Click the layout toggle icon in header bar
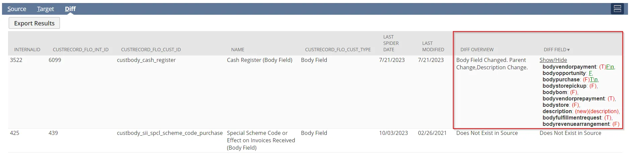This screenshot has width=630, height=158. pyautogui.click(x=617, y=9)
